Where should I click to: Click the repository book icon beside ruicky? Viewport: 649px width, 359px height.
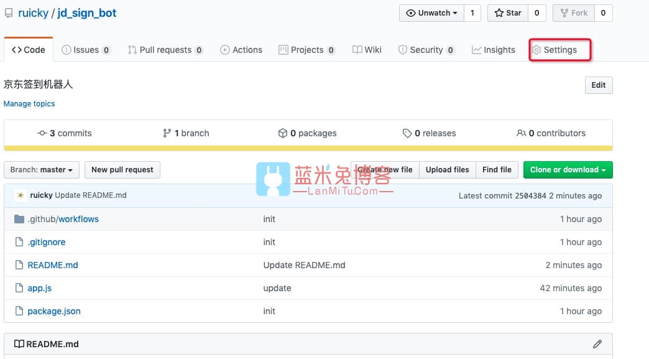pyautogui.click(x=8, y=13)
